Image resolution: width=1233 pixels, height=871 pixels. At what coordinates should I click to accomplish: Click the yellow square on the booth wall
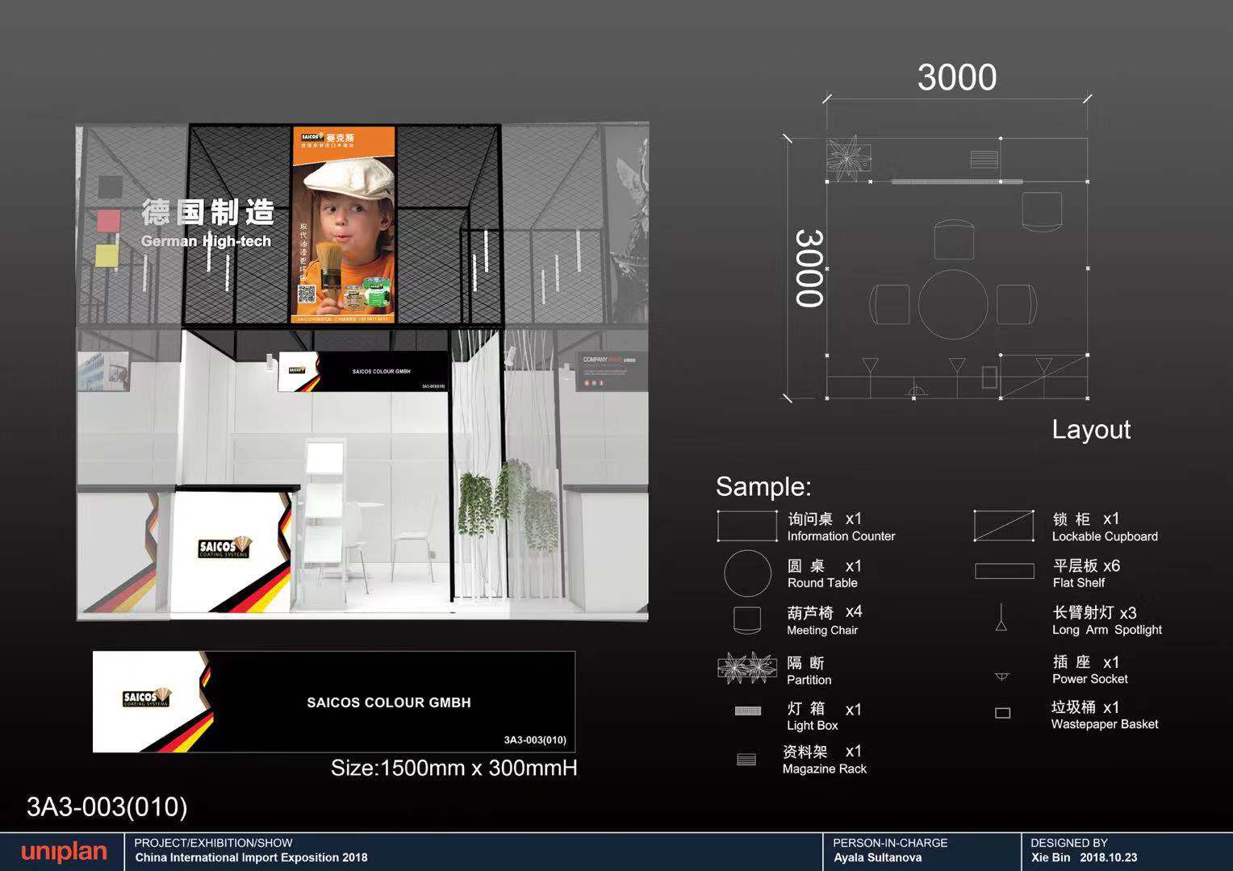pyautogui.click(x=107, y=255)
